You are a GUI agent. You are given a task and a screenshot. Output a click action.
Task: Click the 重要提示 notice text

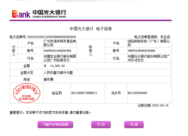50,112
